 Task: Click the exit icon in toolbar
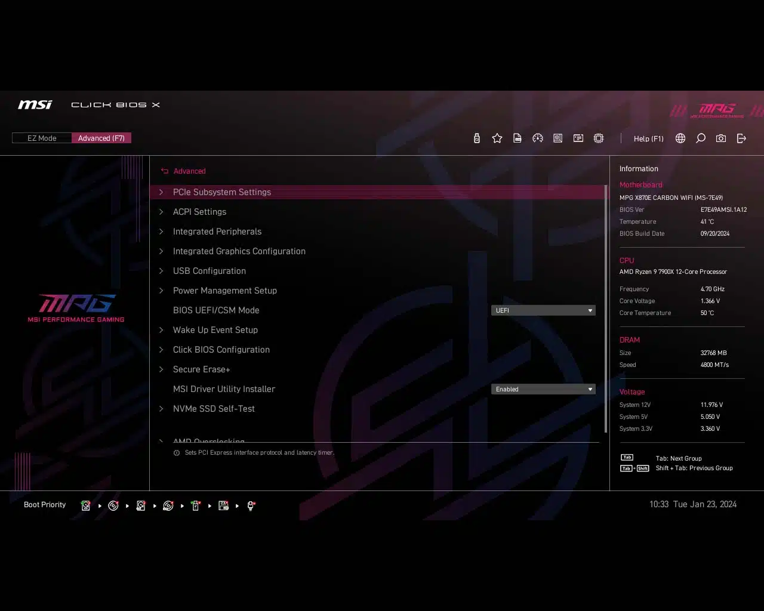pos(741,138)
